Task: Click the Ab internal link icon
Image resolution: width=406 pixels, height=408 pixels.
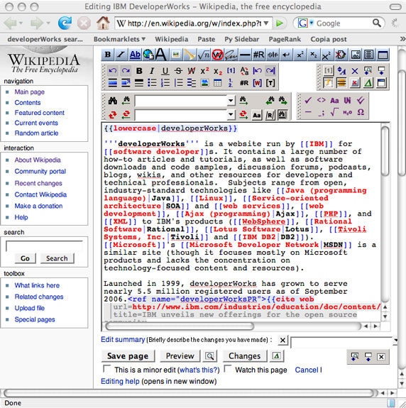Action: 135,55
